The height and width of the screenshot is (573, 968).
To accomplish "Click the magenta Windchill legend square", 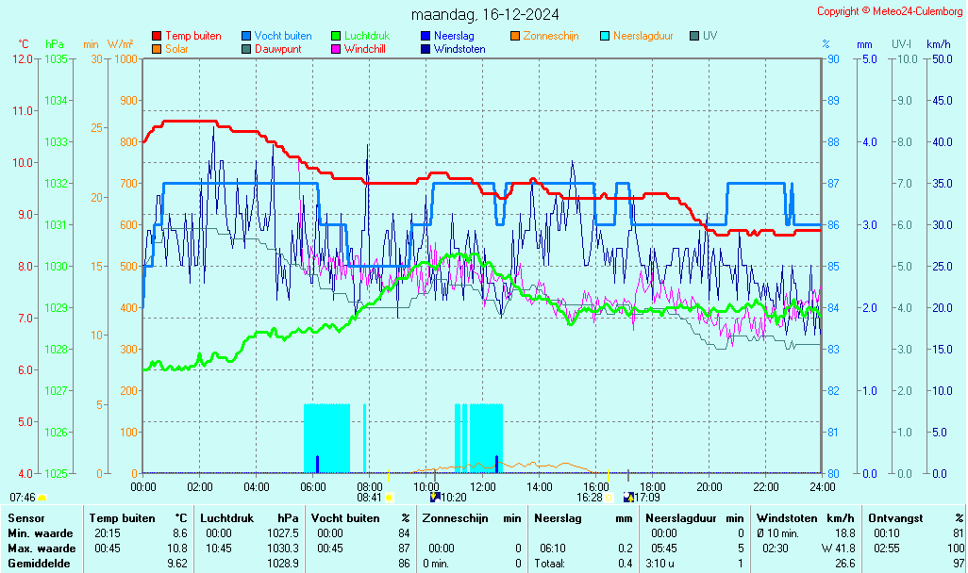I will [x=336, y=49].
